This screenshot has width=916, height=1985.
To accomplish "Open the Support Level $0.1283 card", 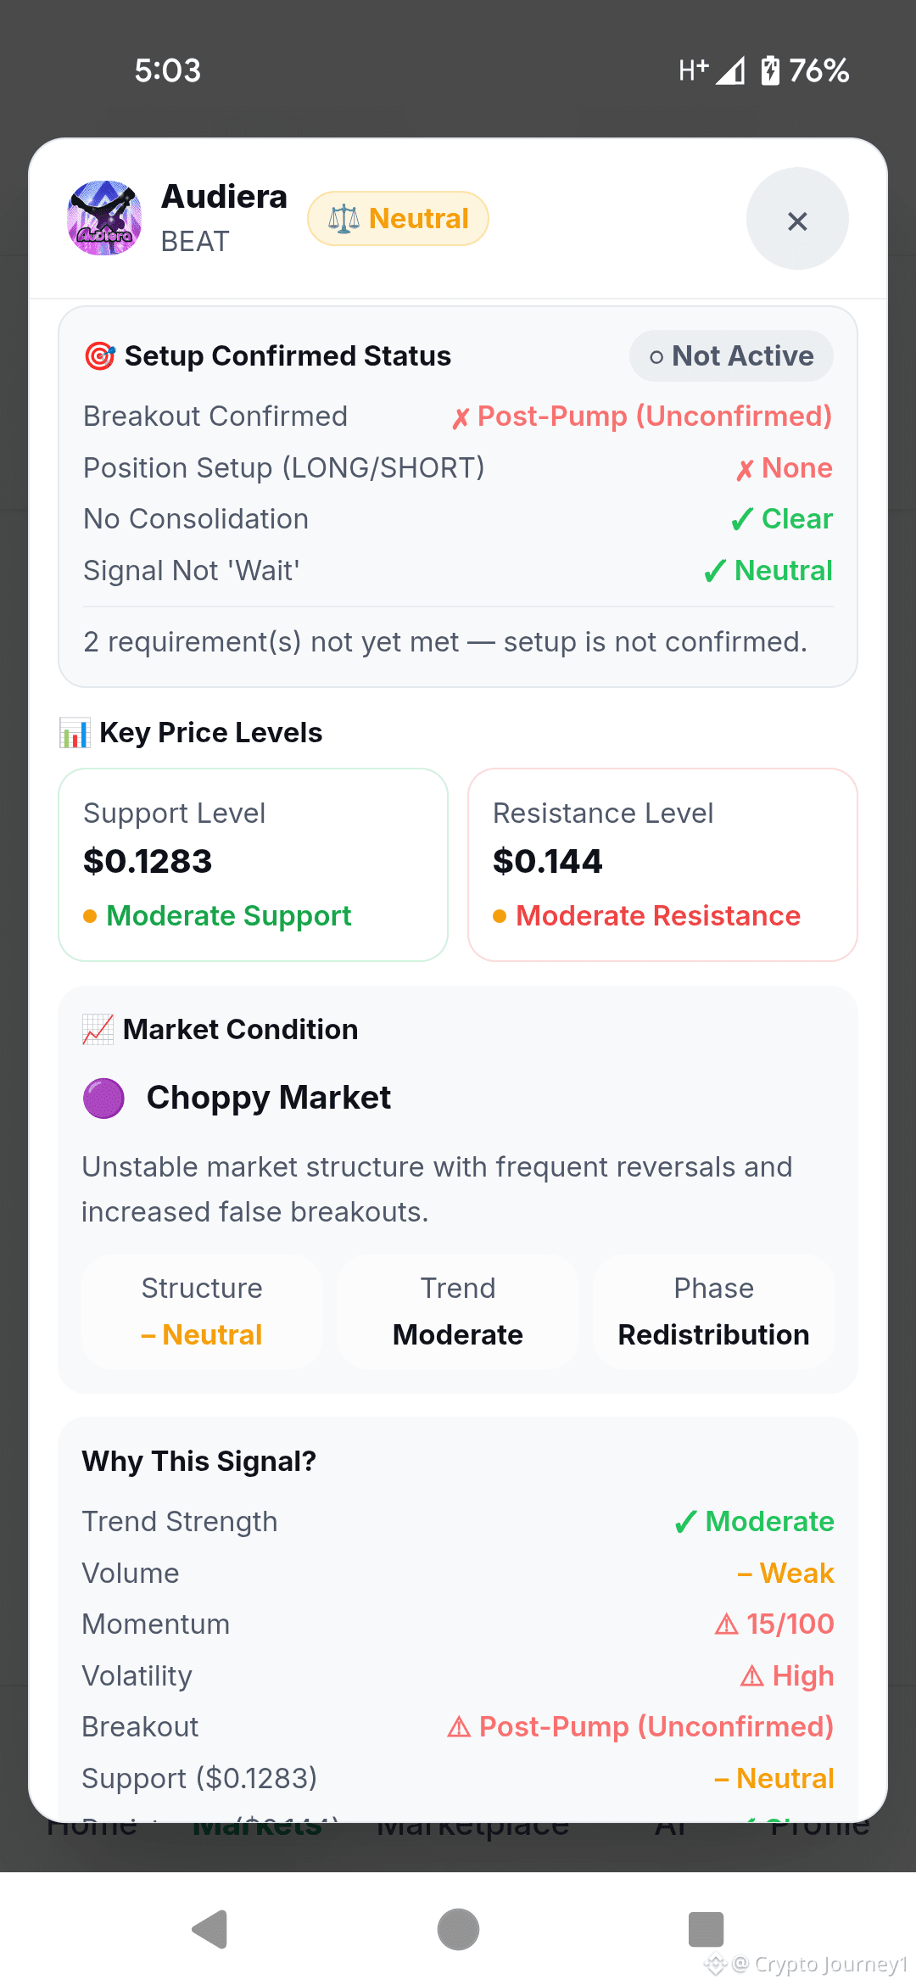I will click(x=253, y=864).
